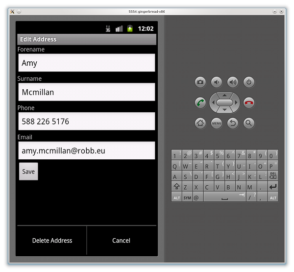The height and width of the screenshot is (272, 294).
Task: Click the 12:02 clock in status bar
Action: coord(146,28)
